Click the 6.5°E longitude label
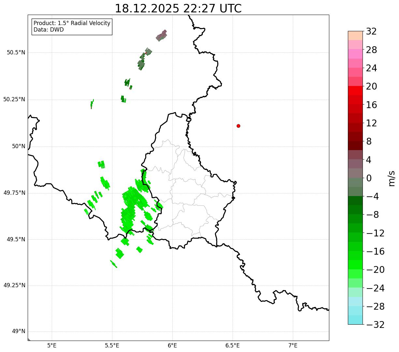The height and width of the screenshot is (352, 399). click(x=233, y=345)
